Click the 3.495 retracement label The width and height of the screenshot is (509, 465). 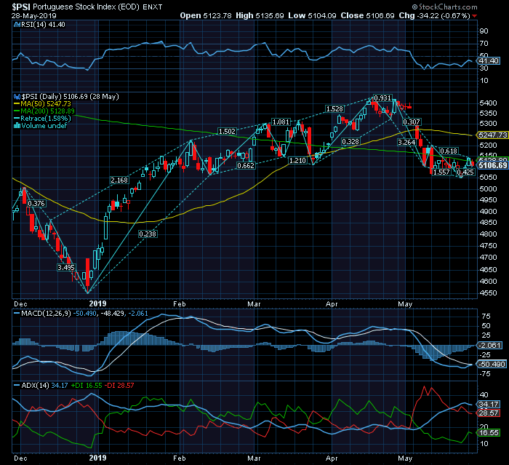click(x=66, y=267)
